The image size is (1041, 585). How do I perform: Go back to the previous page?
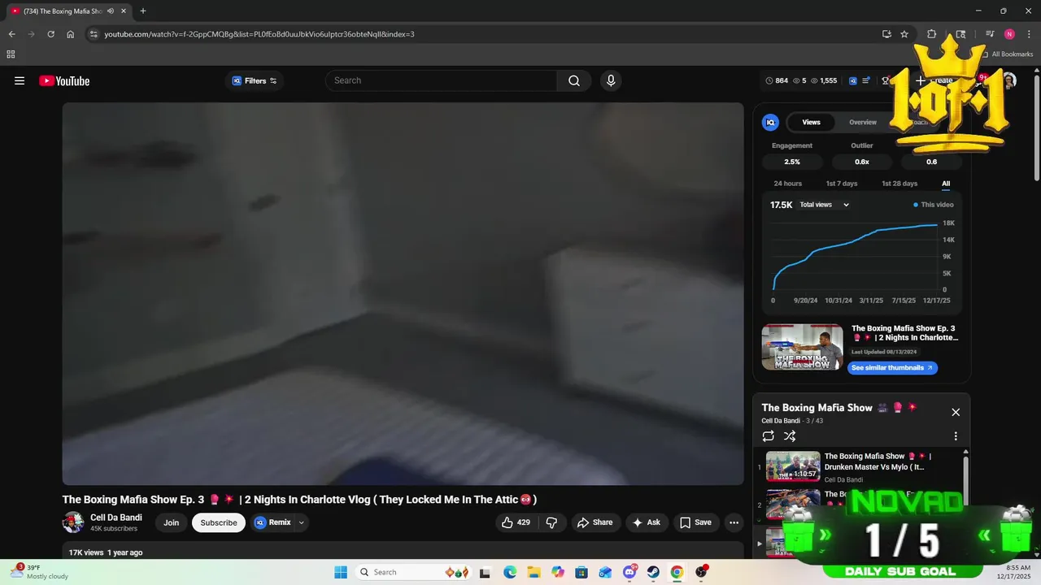point(12,34)
